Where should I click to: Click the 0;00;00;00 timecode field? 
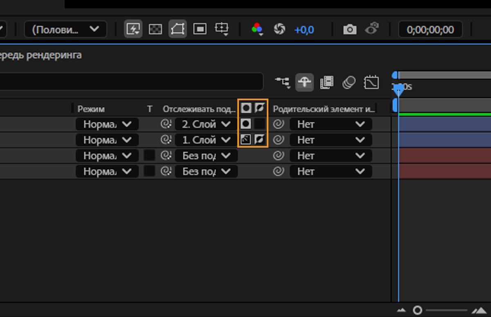(x=430, y=29)
